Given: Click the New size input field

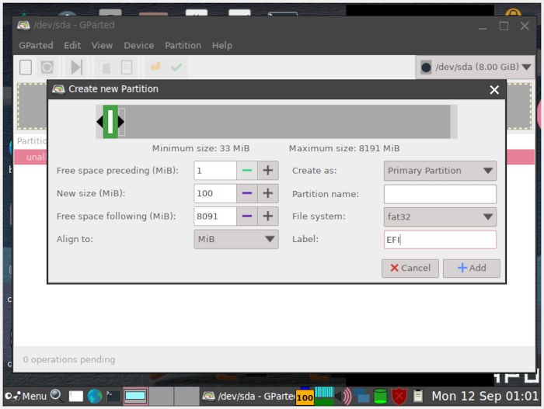Looking at the screenshot, I should 215,193.
